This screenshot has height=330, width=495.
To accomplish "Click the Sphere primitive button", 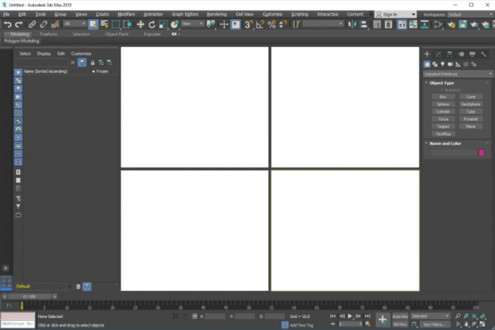I will pyautogui.click(x=443, y=104).
